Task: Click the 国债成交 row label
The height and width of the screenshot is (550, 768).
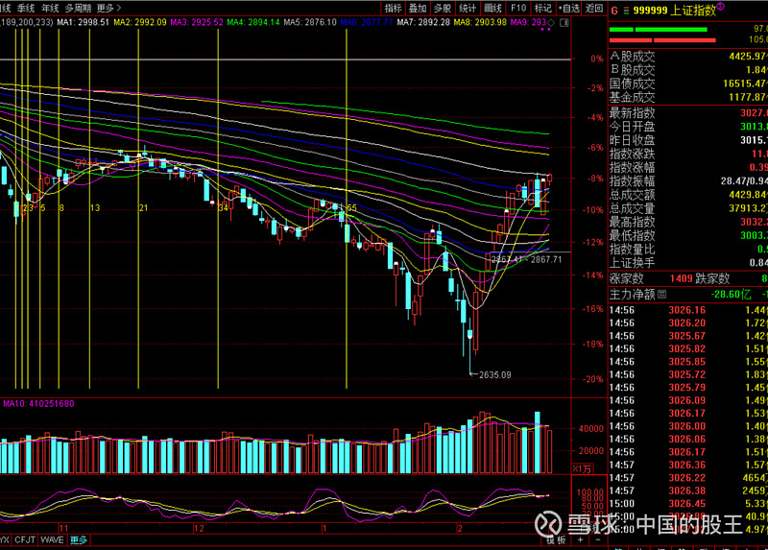Action: (x=632, y=84)
